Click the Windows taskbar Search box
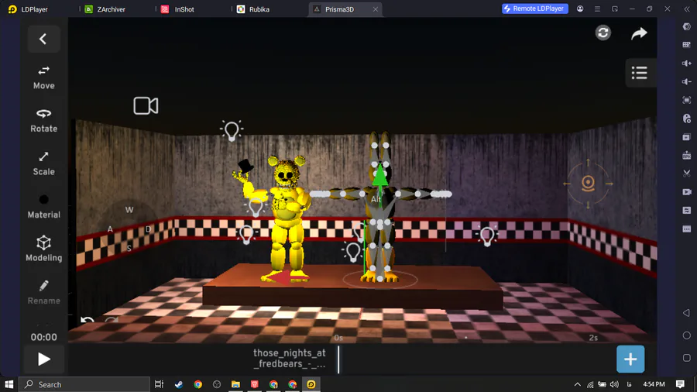697x392 pixels. pos(84,384)
